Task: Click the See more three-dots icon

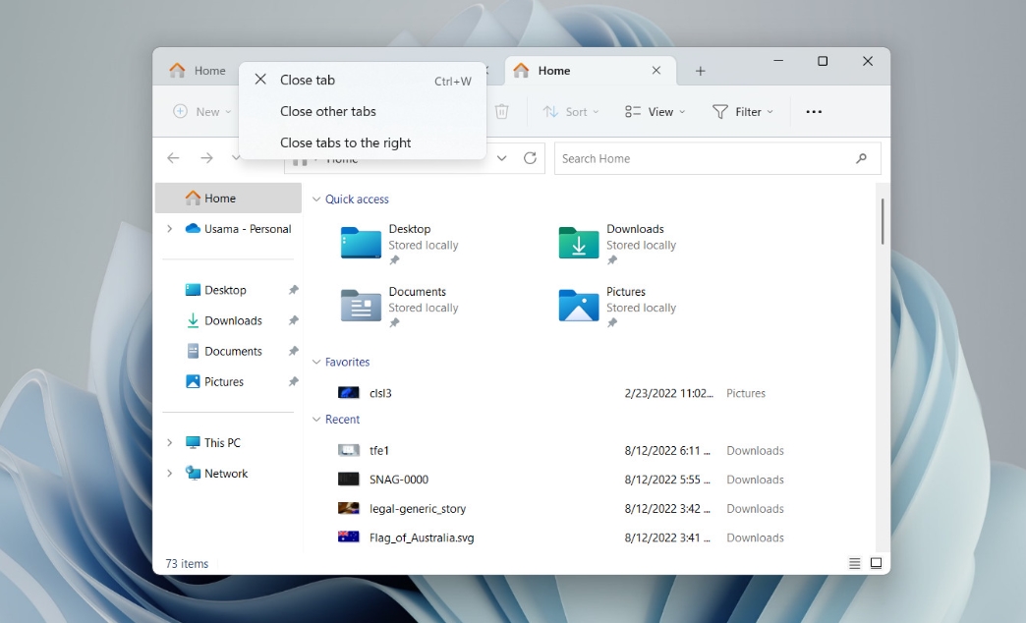Action: (x=814, y=112)
